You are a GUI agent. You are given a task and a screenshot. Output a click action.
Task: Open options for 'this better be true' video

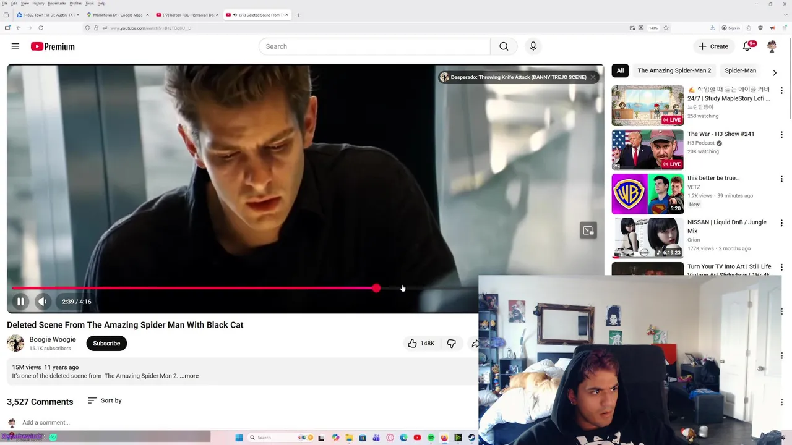point(781,179)
